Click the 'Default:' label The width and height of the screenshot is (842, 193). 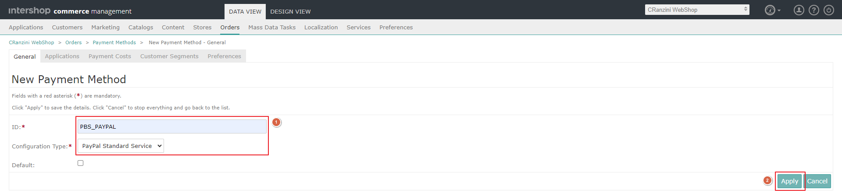click(23, 165)
